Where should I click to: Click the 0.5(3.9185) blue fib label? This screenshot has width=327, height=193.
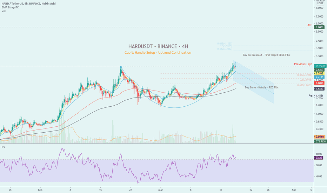[x=226, y=46]
